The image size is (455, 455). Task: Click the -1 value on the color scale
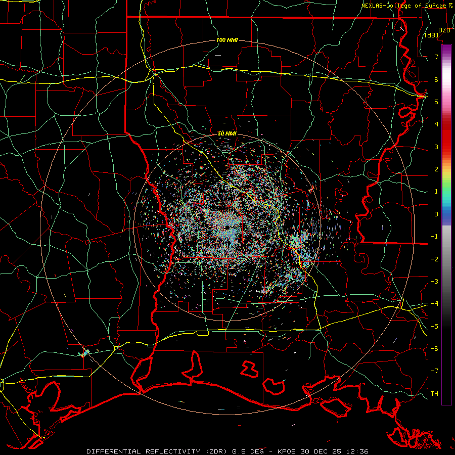click(434, 237)
